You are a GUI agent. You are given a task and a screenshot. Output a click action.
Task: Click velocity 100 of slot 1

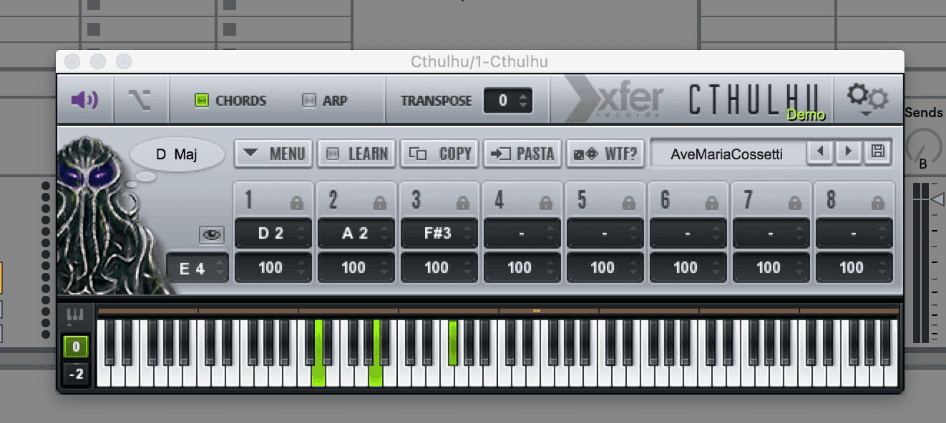coord(273,268)
